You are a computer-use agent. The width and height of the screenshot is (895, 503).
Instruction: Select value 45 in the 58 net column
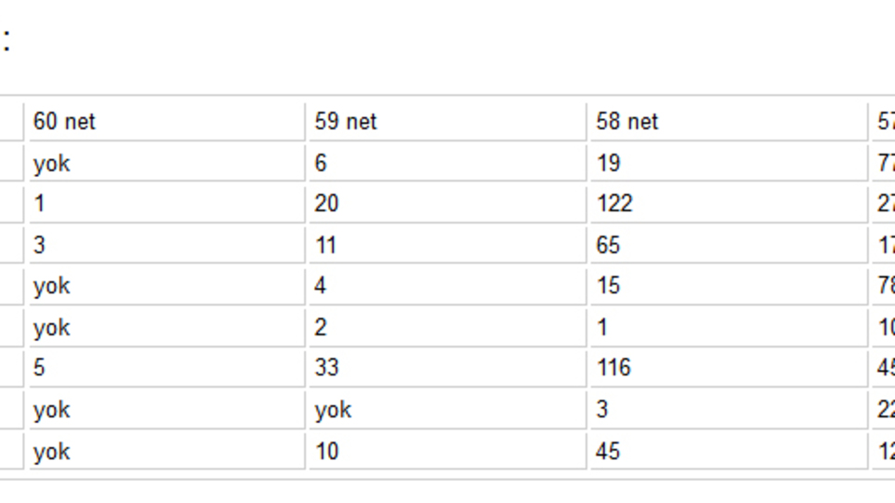[x=610, y=452]
